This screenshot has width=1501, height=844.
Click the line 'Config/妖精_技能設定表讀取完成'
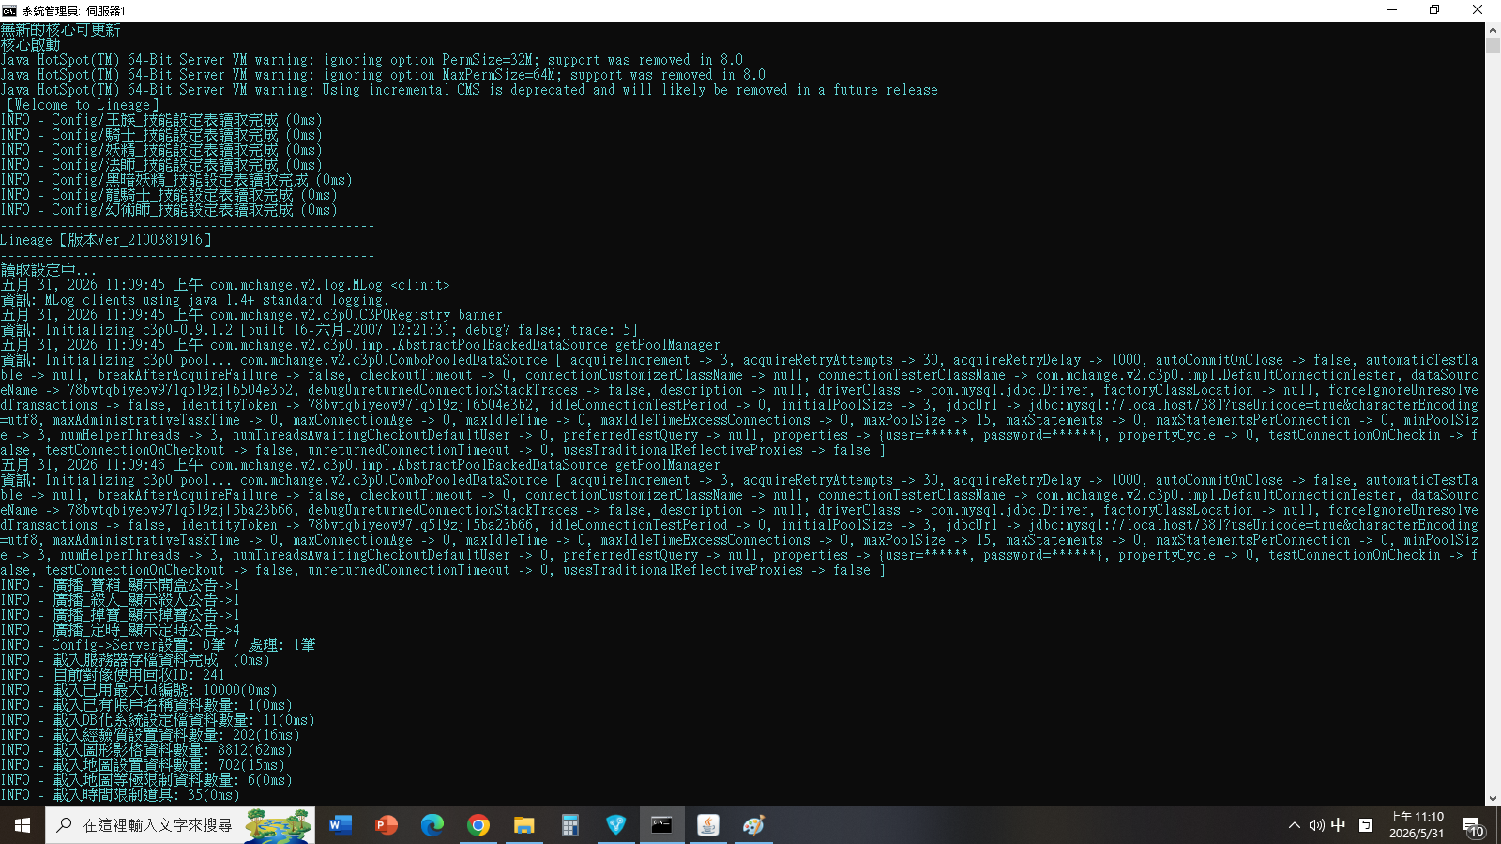[x=161, y=150]
